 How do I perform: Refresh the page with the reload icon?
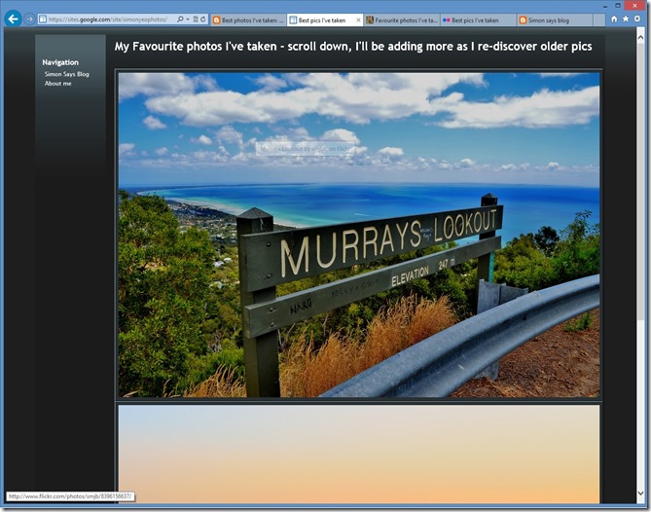(x=203, y=19)
